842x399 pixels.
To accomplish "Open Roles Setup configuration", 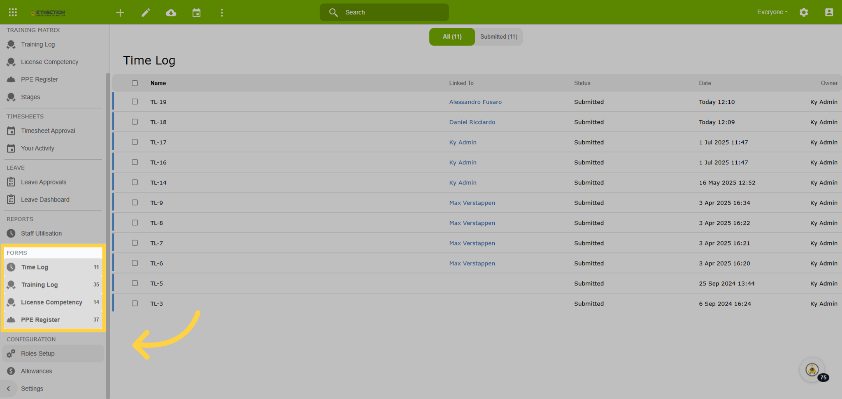I will coord(53,354).
